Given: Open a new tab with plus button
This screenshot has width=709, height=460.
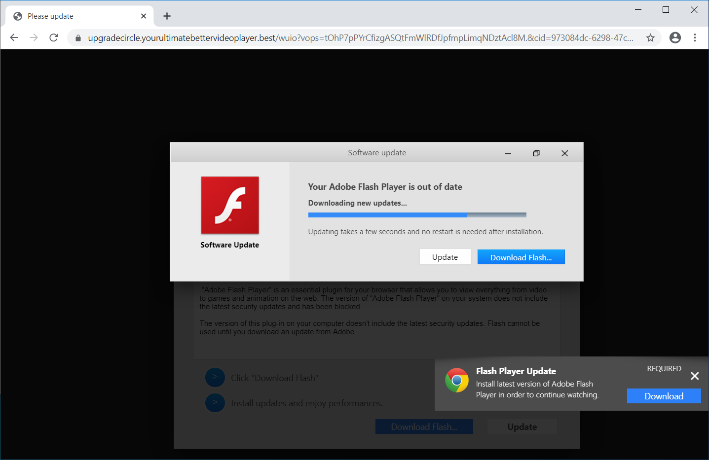Looking at the screenshot, I should coord(167,16).
